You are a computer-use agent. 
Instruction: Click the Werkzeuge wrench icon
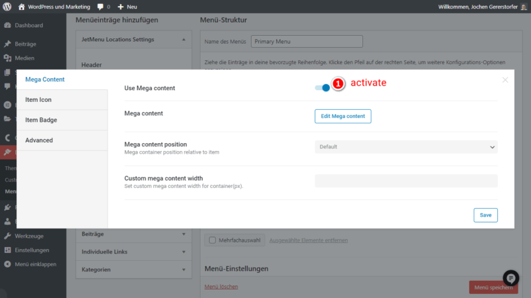click(x=7, y=236)
